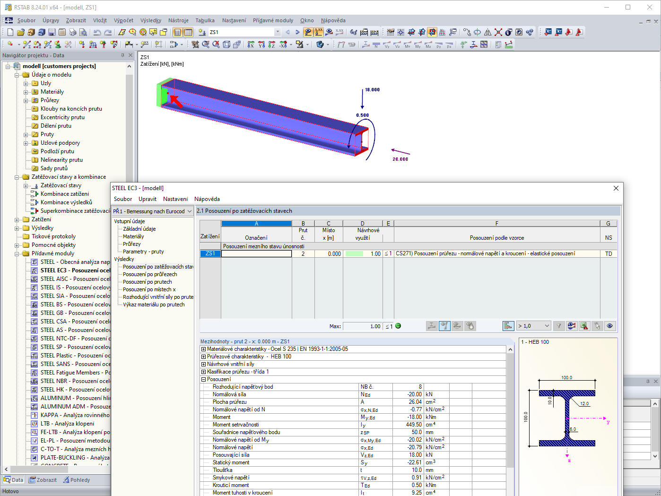
Task: Click the zoom window magnifier icon
Action: 206,44
